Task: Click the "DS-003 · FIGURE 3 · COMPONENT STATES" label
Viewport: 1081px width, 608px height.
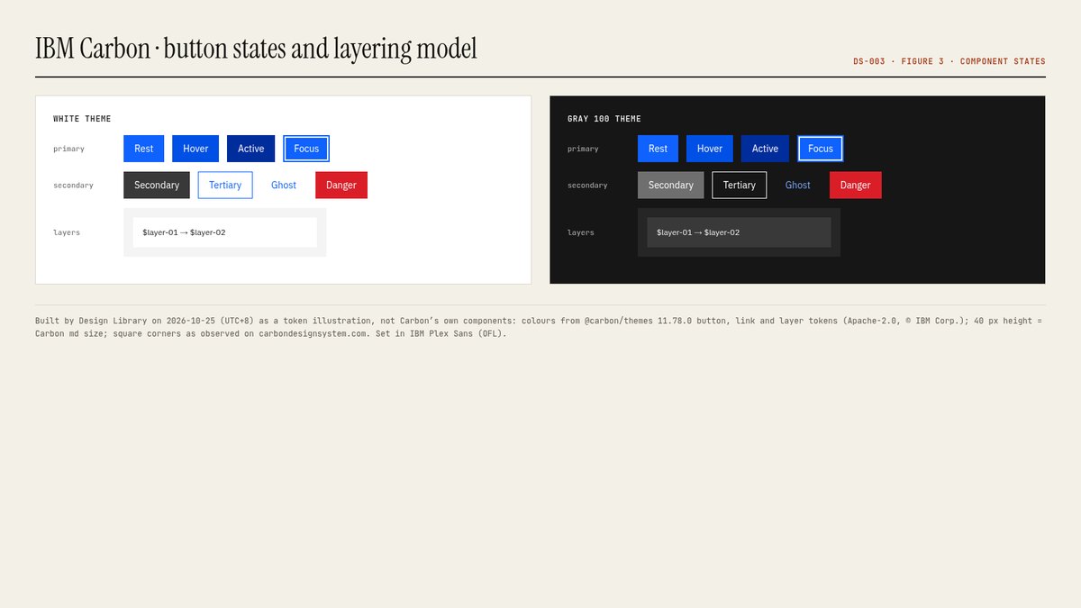Action: pos(949,62)
